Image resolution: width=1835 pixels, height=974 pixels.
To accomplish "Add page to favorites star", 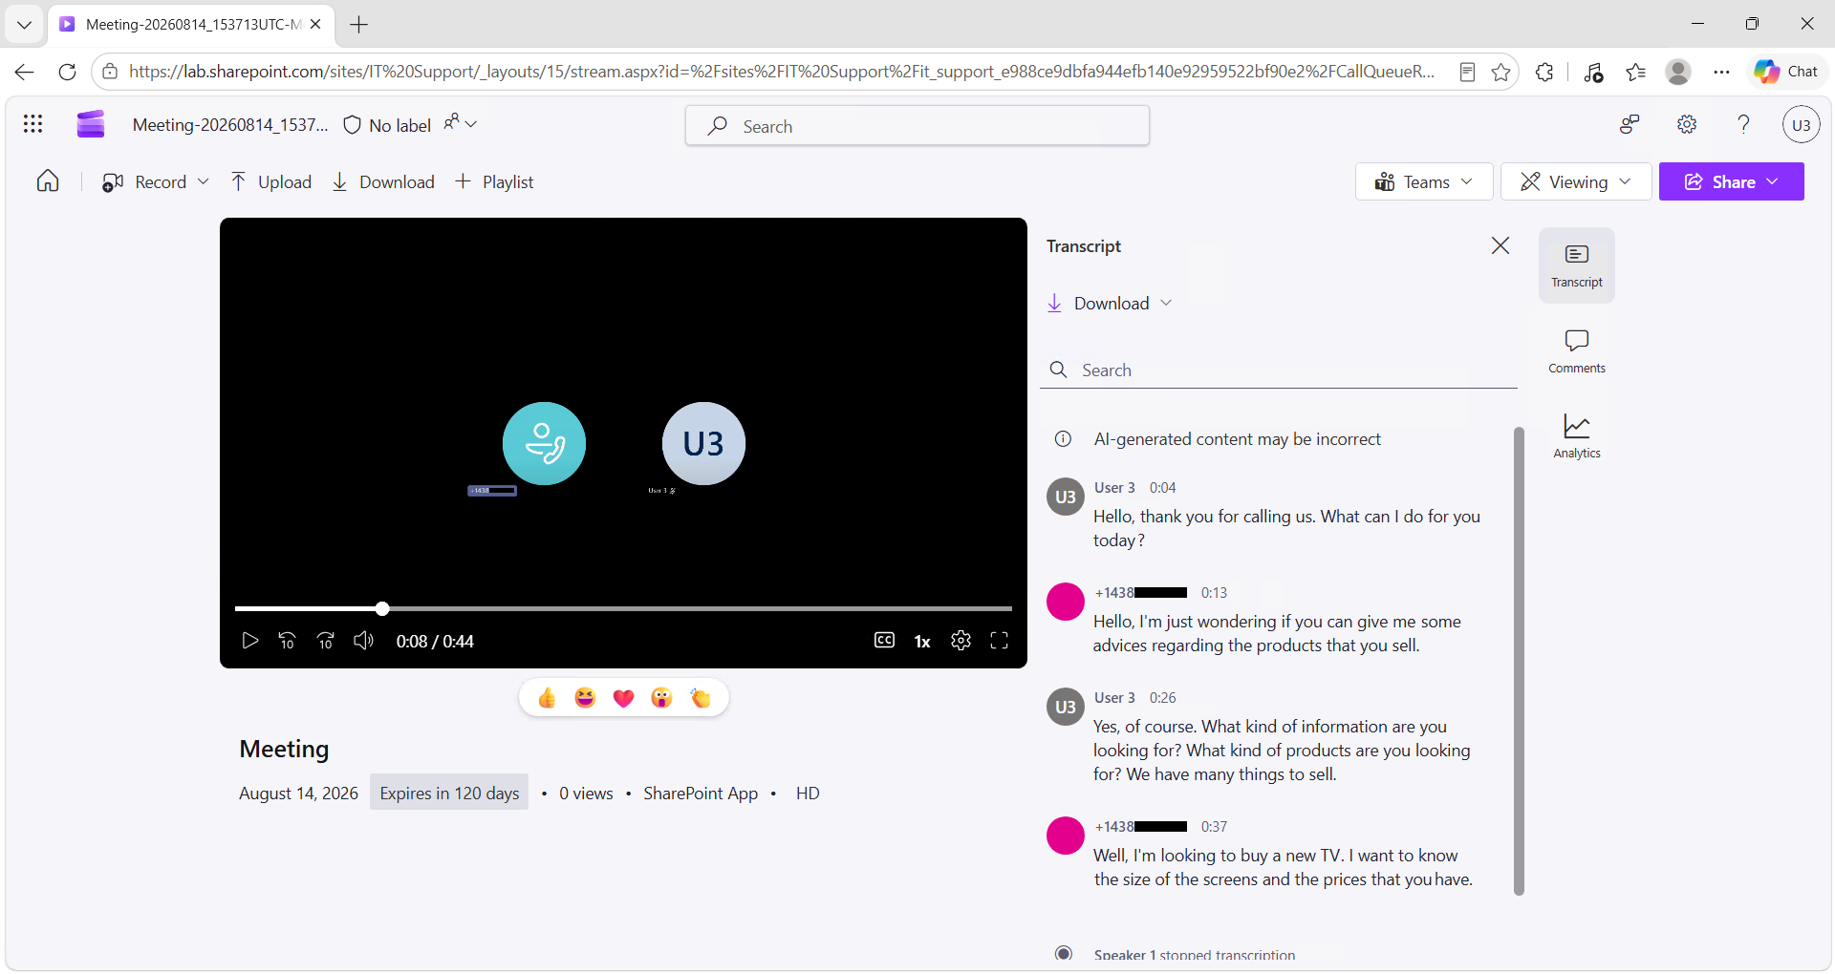I will 1501,72.
